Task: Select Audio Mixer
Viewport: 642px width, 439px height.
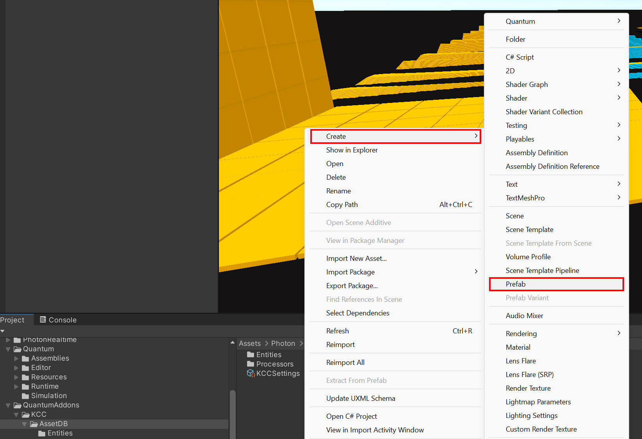Action: [524, 316]
